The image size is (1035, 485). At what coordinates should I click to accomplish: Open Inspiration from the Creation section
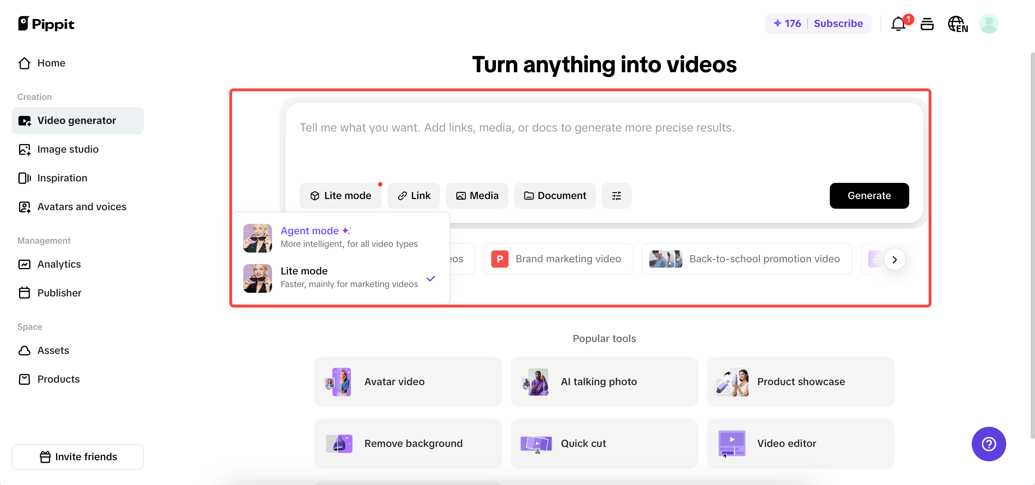(x=62, y=178)
